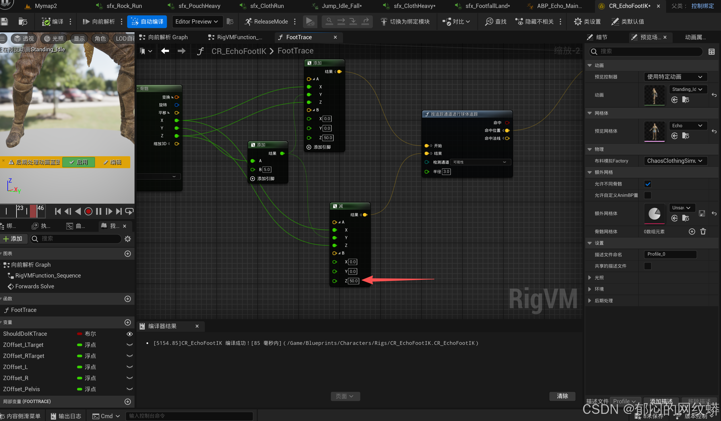
Task: Navigate back with graph left arrow
Action: [x=165, y=51]
